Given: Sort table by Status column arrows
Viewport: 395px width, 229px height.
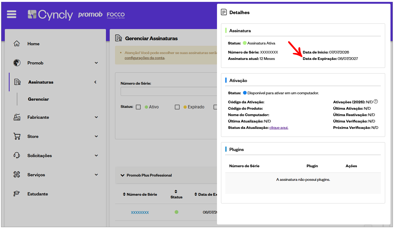Looking at the screenshot, I should pos(176,191).
